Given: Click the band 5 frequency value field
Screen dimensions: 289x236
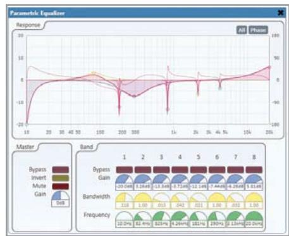Looking at the screenshot, I should coord(199,224).
